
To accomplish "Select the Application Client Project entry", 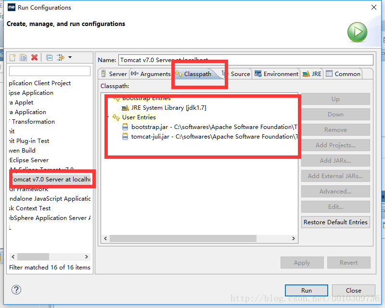I will click(x=40, y=83).
